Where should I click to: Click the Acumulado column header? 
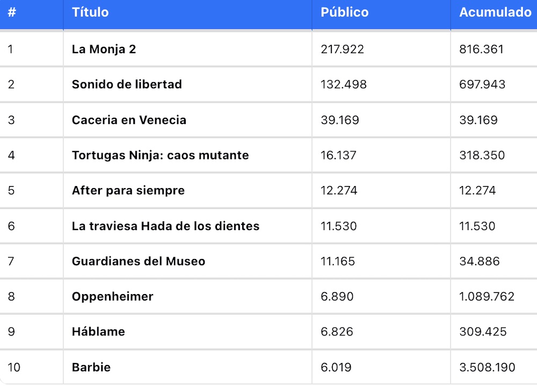495,12
